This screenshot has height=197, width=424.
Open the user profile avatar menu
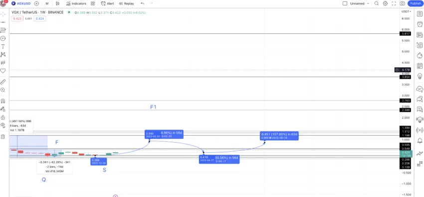click(3, 3)
